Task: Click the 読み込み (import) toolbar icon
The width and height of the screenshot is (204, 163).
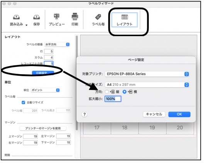Action: coord(17,17)
